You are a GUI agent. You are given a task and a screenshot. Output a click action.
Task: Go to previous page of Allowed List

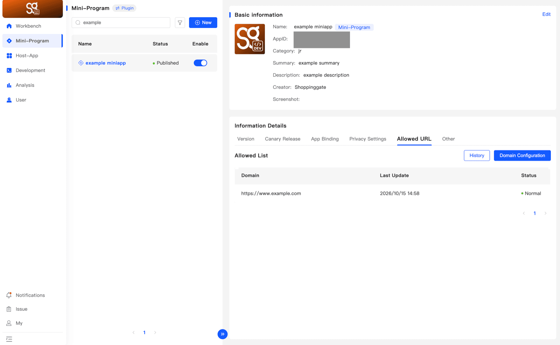click(x=524, y=213)
